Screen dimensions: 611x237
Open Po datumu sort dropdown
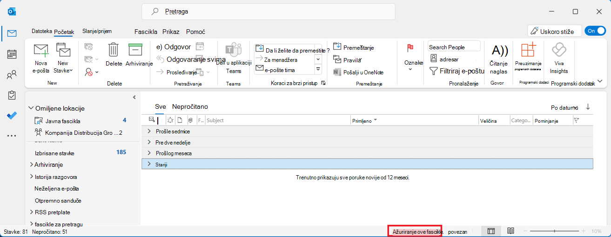pos(564,107)
